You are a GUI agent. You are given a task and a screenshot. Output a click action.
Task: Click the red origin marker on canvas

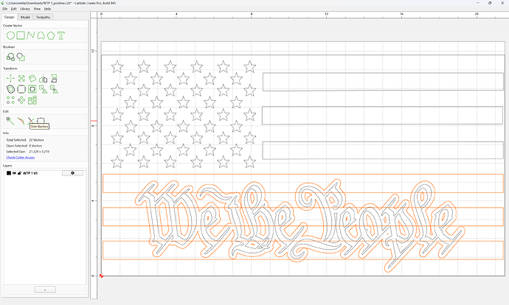[101, 276]
